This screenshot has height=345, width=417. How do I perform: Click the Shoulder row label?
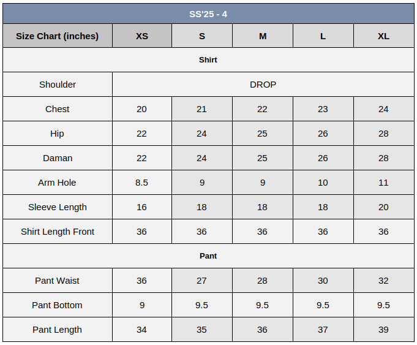[58, 85]
